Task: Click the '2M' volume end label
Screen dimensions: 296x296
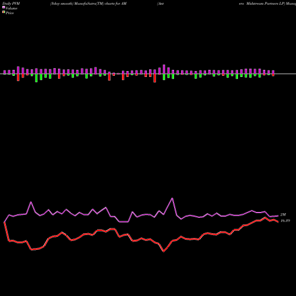Action: [x=283, y=215]
